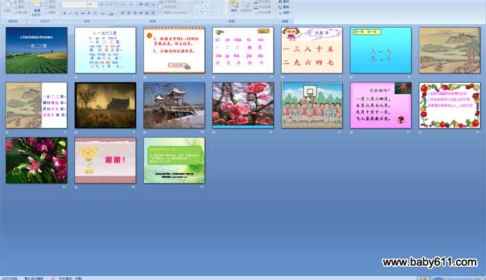Toggle Underline formatting in the ribbon
This screenshot has width=486, height=280.
[x=76, y=13]
